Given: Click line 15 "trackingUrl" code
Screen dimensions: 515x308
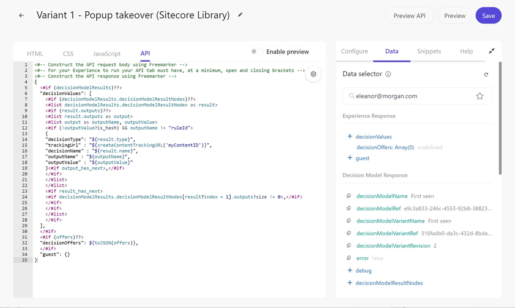Looking at the screenshot, I should (129, 145).
